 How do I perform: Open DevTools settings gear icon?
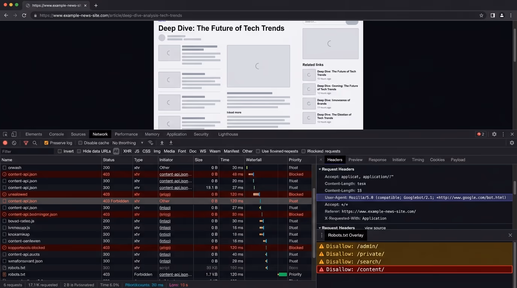tap(494, 134)
